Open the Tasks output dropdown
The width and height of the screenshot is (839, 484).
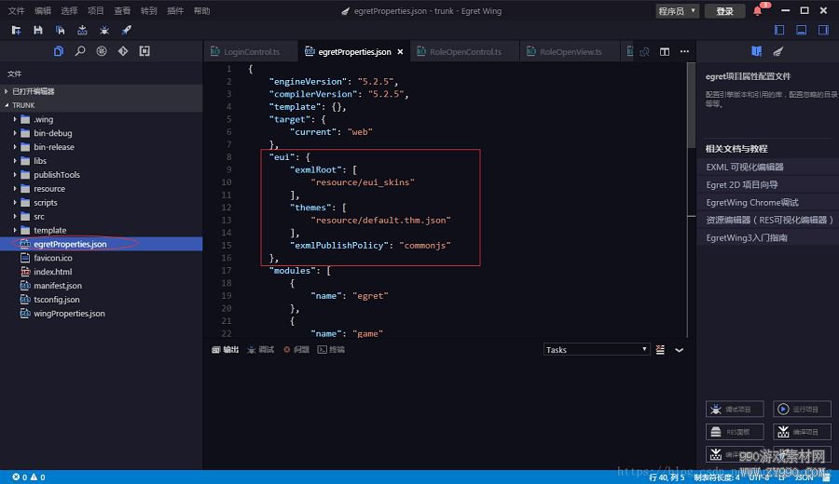596,349
